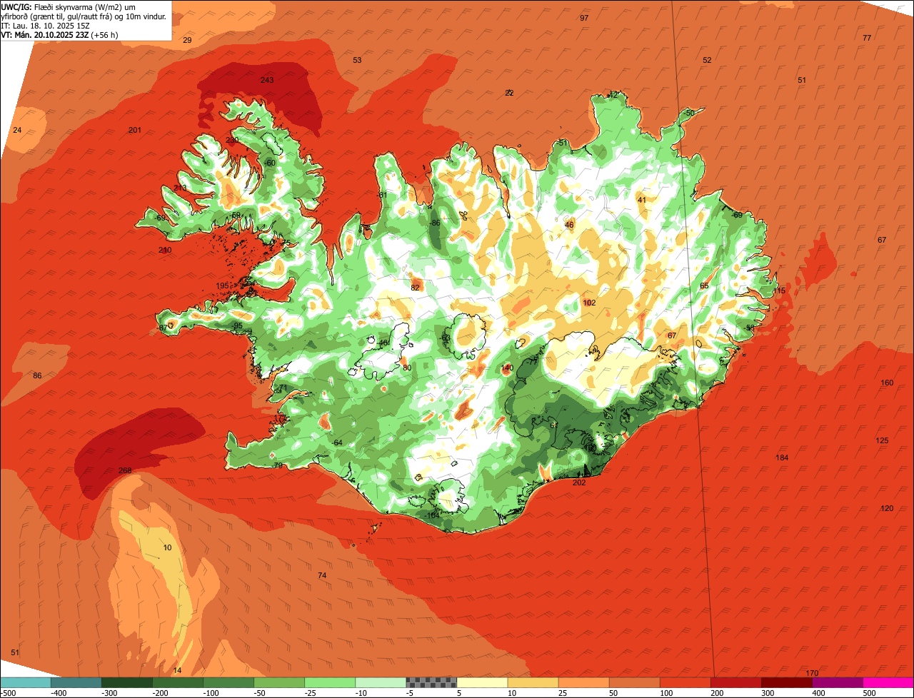Click the map value 22 off the north coast
Image resolution: width=914 pixels, height=698 pixels.
[x=509, y=93]
